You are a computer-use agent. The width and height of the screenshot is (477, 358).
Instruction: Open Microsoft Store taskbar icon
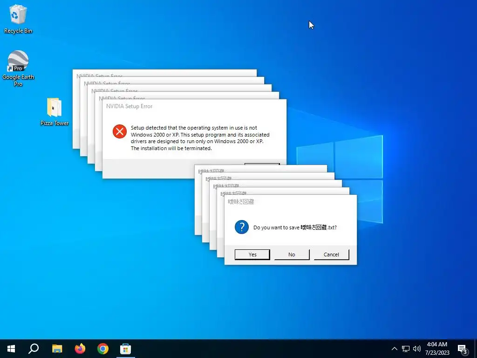125,349
